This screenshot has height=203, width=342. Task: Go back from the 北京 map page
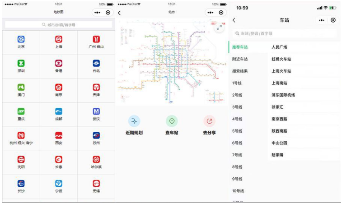coord(119,13)
